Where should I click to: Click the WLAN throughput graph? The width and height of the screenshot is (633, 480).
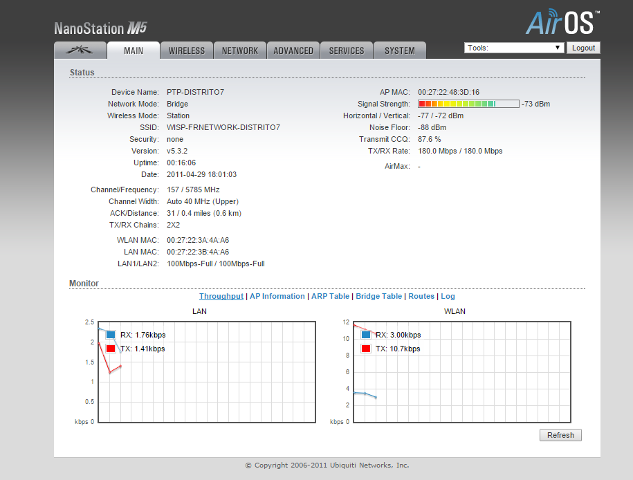point(462,372)
